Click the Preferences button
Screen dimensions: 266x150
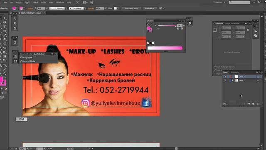point(150,8)
